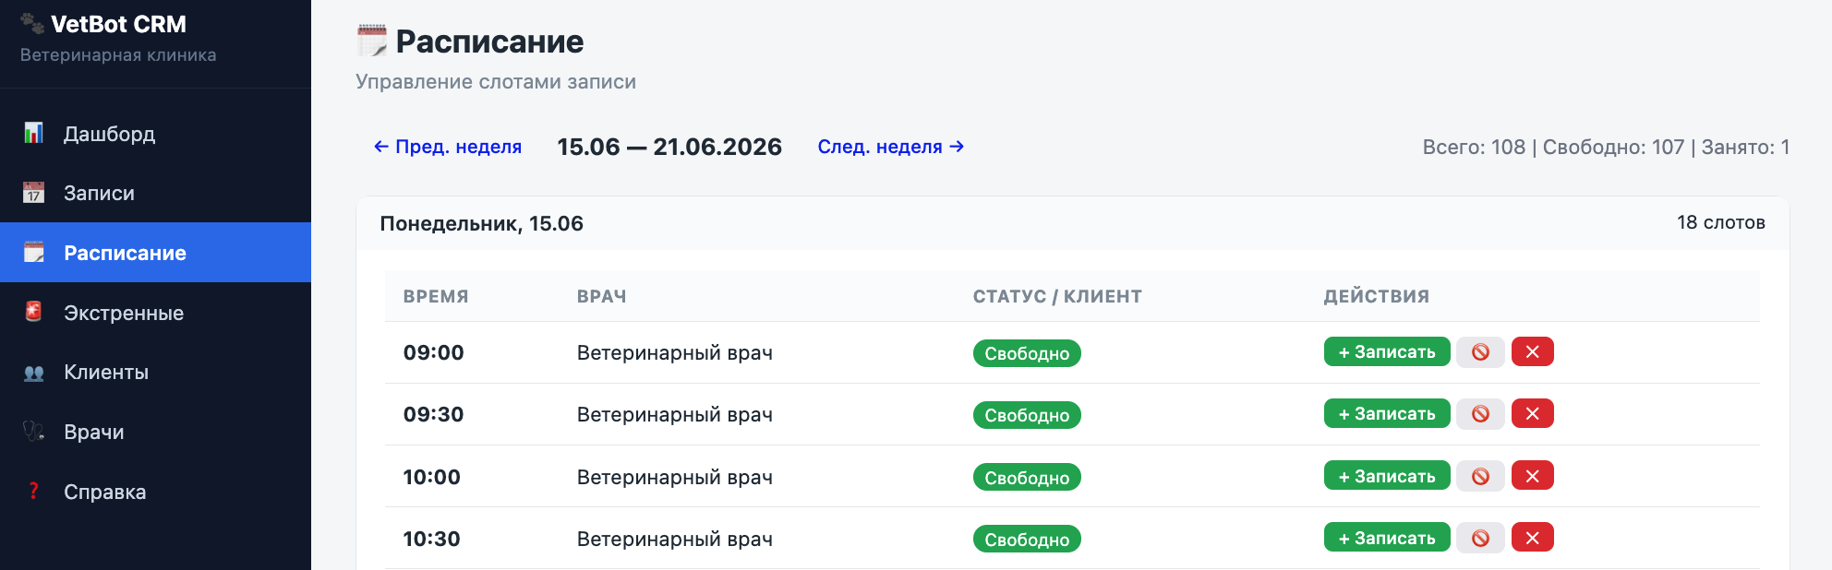This screenshot has height=570, width=1832.
Task: Click the Расписание sidebar calendar icon
Action: click(x=33, y=252)
